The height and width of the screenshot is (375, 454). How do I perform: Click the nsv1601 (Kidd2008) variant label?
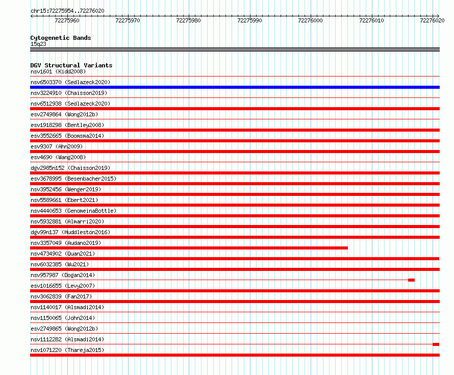coord(58,71)
